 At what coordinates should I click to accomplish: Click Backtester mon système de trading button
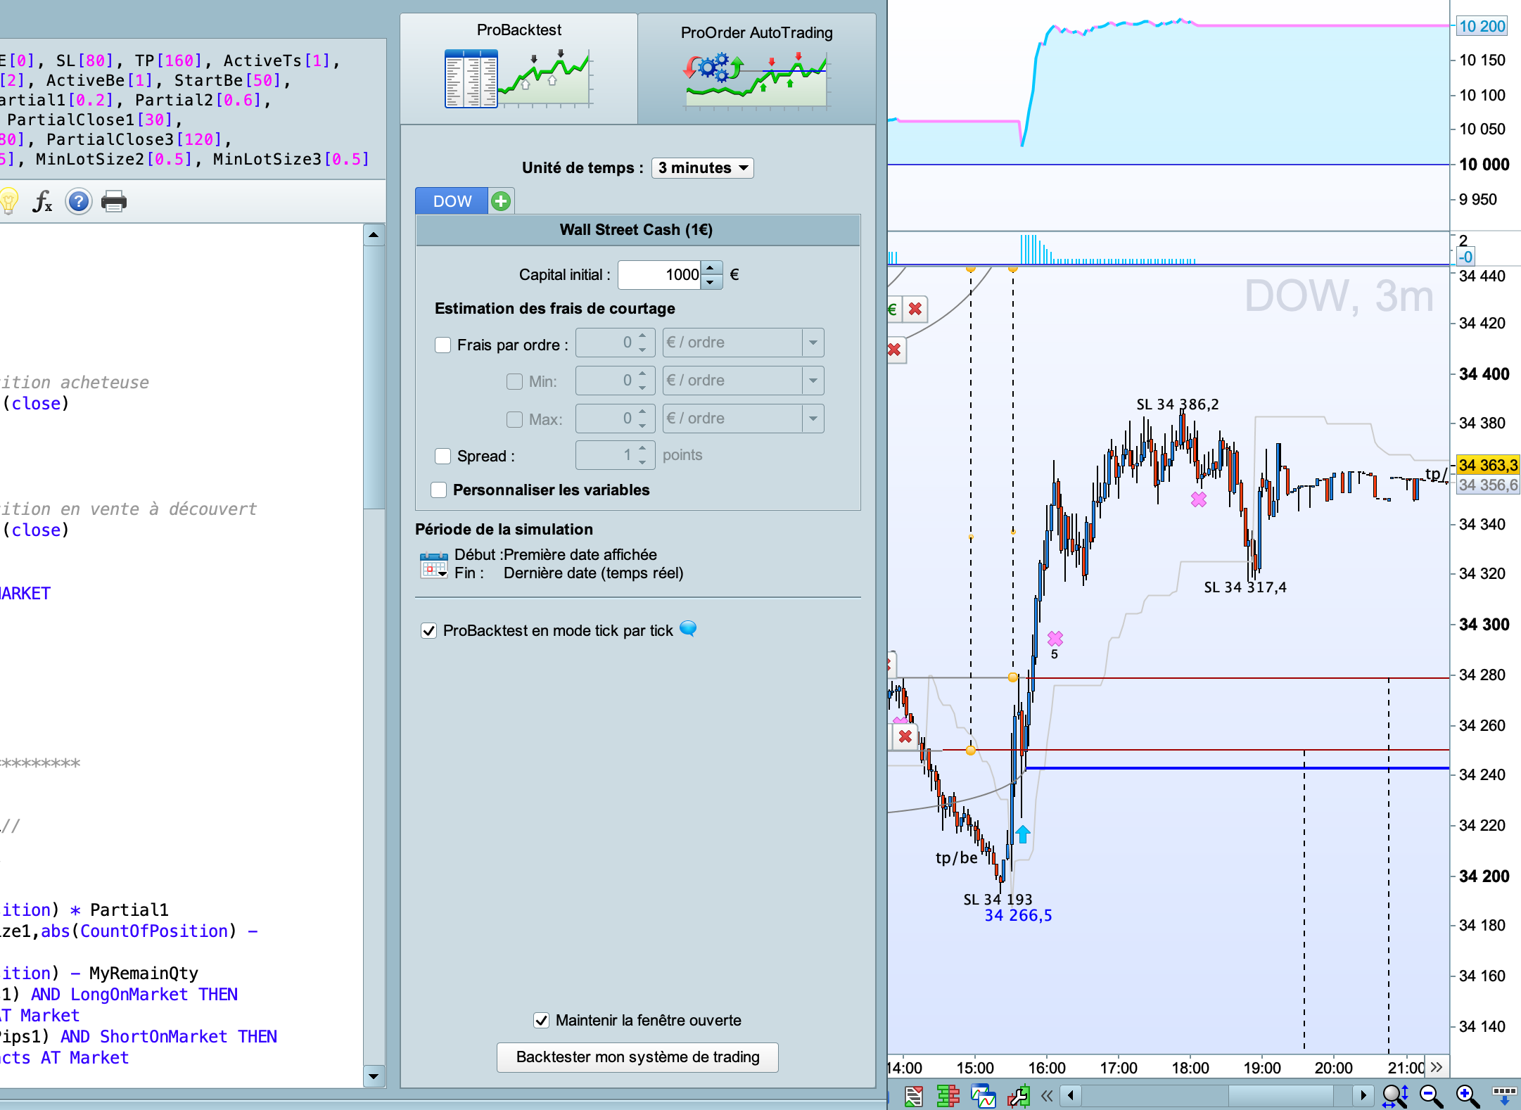click(x=637, y=1057)
